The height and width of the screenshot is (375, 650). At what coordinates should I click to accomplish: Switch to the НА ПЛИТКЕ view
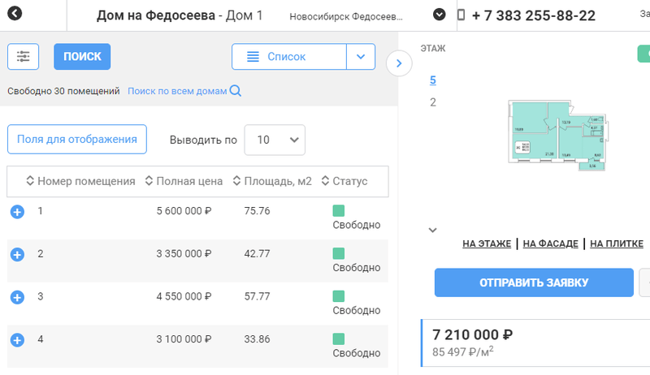coord(616,244)
